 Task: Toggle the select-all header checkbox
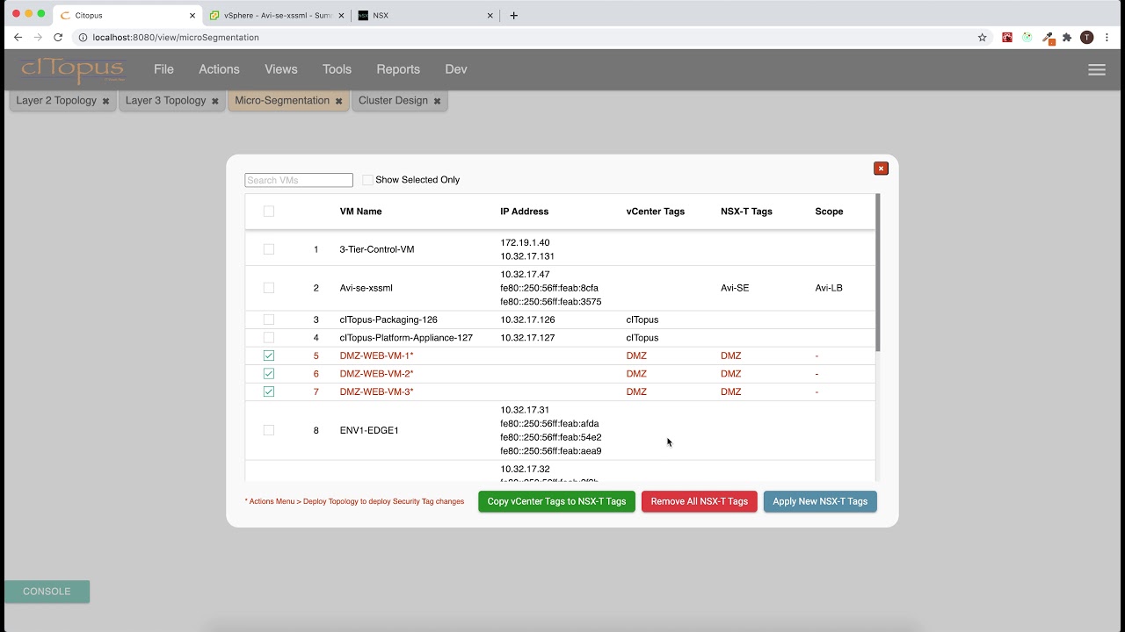pos(269,212)
